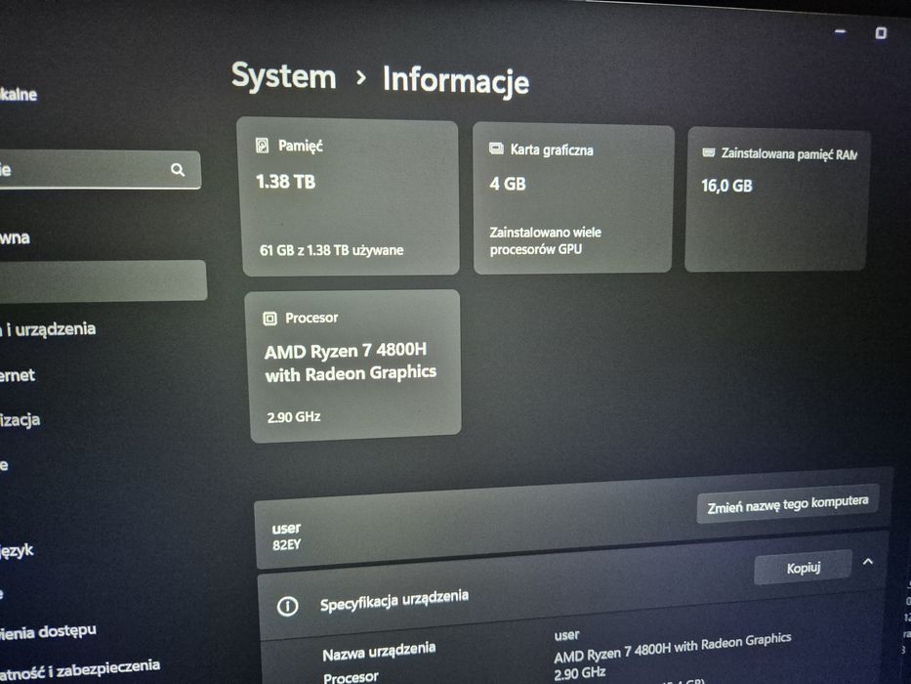The width and height of the screenshot is (911, 684).
Task: Click Zmień nazwę tego komputera button
Action: pos(788,503)
